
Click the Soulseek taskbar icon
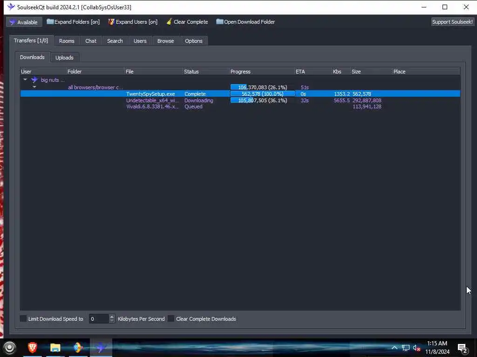coord(101,347)
